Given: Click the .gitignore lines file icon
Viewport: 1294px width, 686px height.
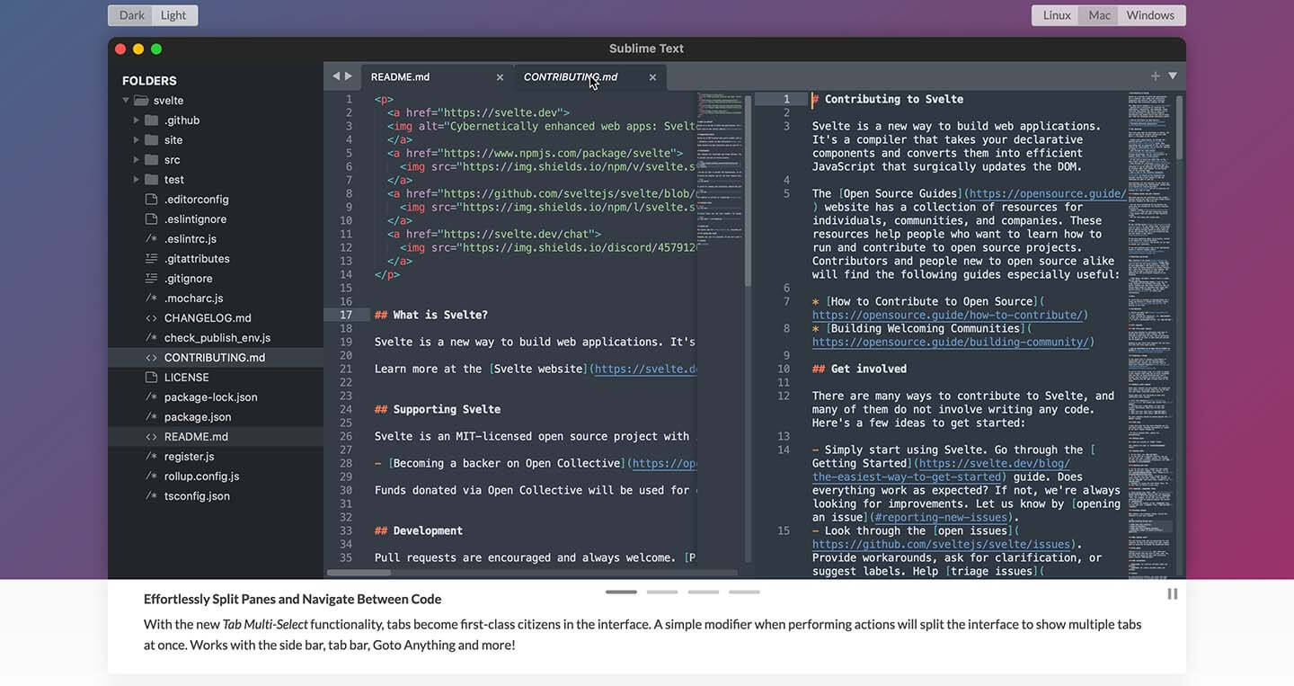Looking at the screenshot, I should click(151, 279).
